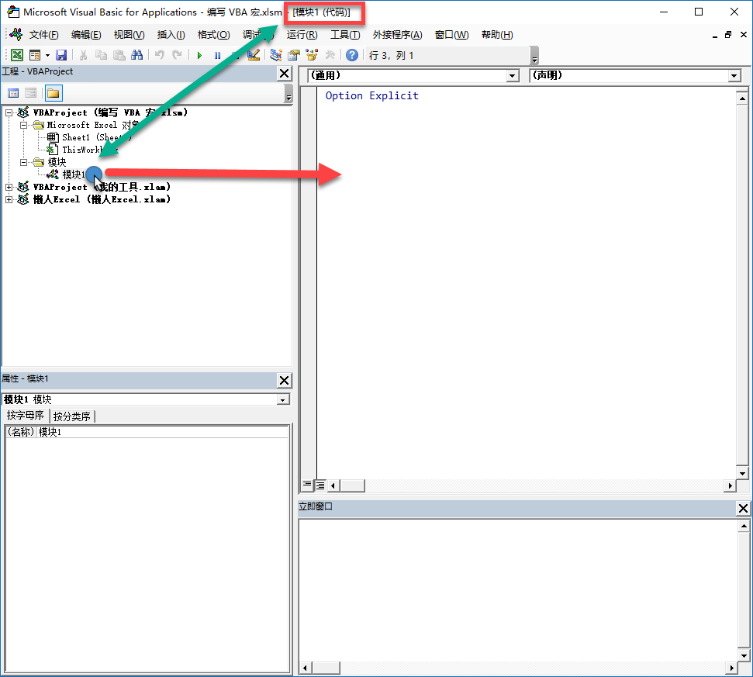Switch to full module view button
753x677 pixels.
(320, 485)
